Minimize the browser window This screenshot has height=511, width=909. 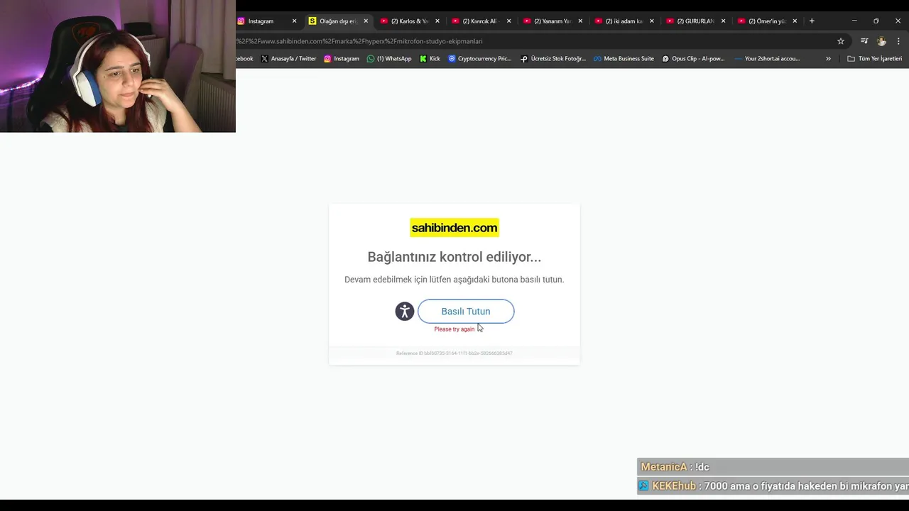pos(854,21)
